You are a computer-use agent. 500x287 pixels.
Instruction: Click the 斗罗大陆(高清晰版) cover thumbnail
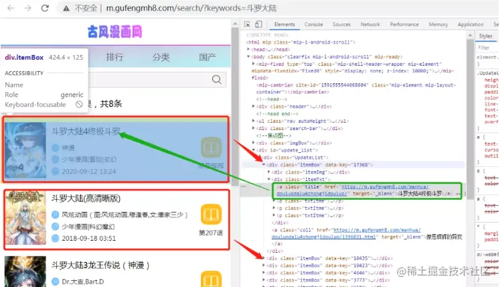coord(25,218)
